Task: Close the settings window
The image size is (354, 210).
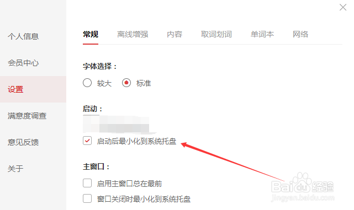Action: 343,7
